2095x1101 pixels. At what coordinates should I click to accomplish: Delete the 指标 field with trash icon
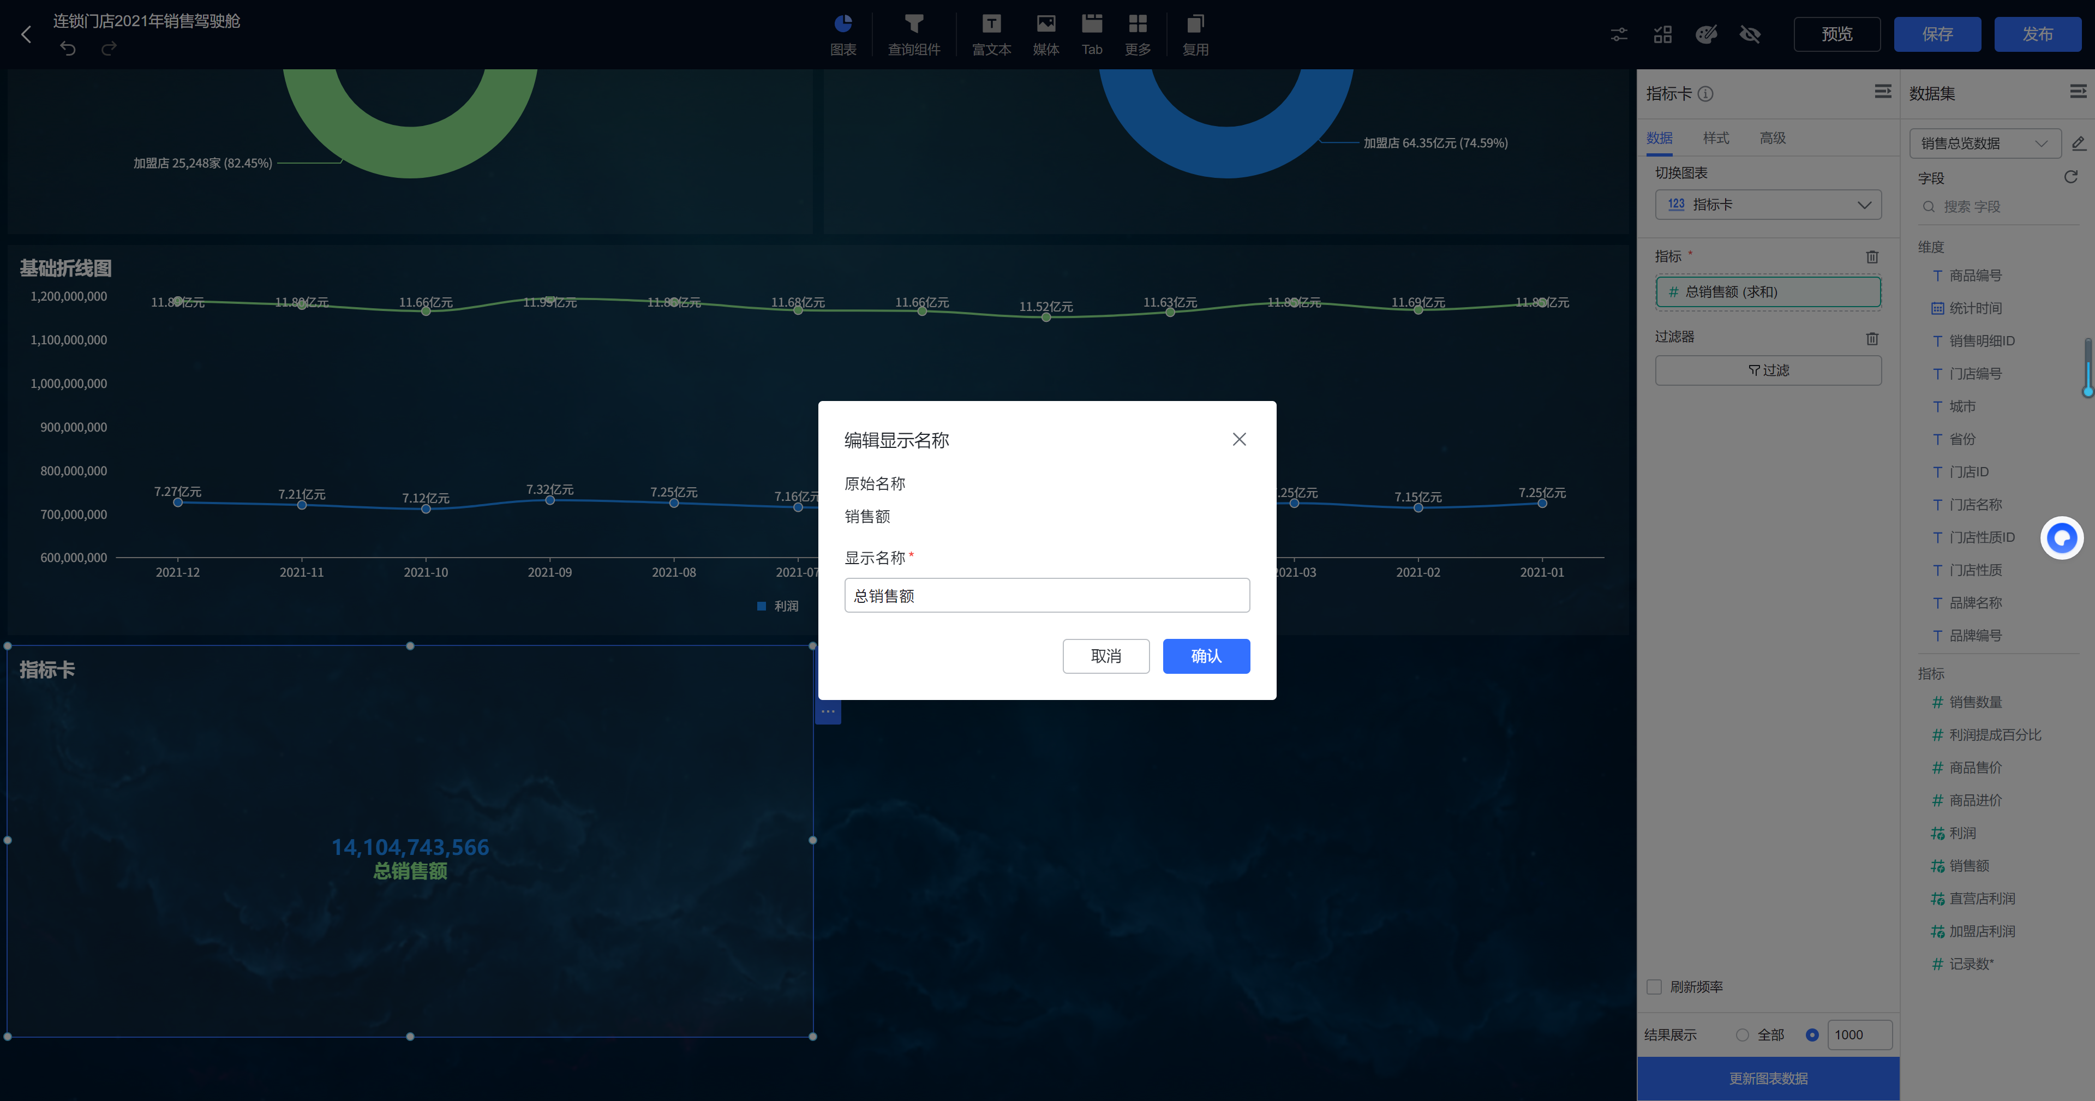pyautogui.click(x=1871, y=257)
